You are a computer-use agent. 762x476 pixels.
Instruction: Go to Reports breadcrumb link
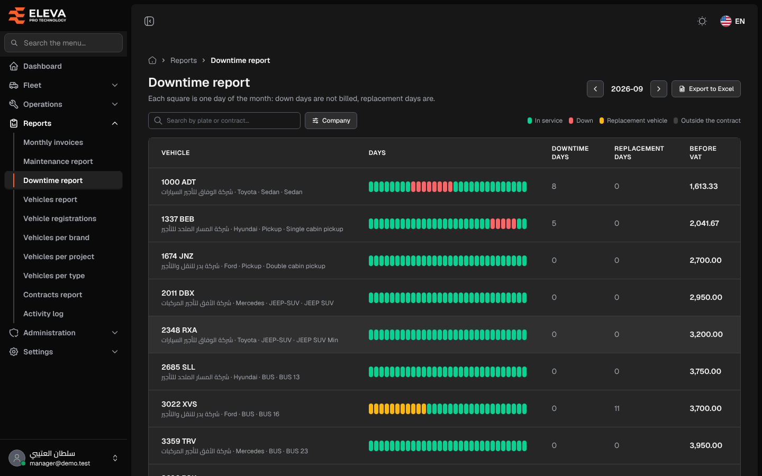click(x=184, y=60)
